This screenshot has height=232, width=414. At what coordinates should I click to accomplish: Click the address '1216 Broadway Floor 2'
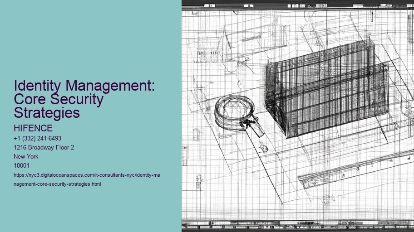pos(44,147)
